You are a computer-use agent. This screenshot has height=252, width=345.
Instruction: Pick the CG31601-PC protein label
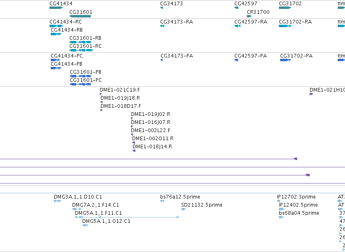tap(86, 80)
